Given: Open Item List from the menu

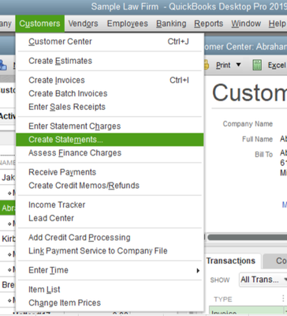Looking at the screenshot, I should click(x=110, y=289).
